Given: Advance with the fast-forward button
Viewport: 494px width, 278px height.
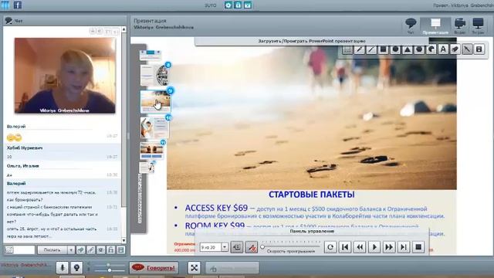Looking at the screenshot, I should 389,247.
